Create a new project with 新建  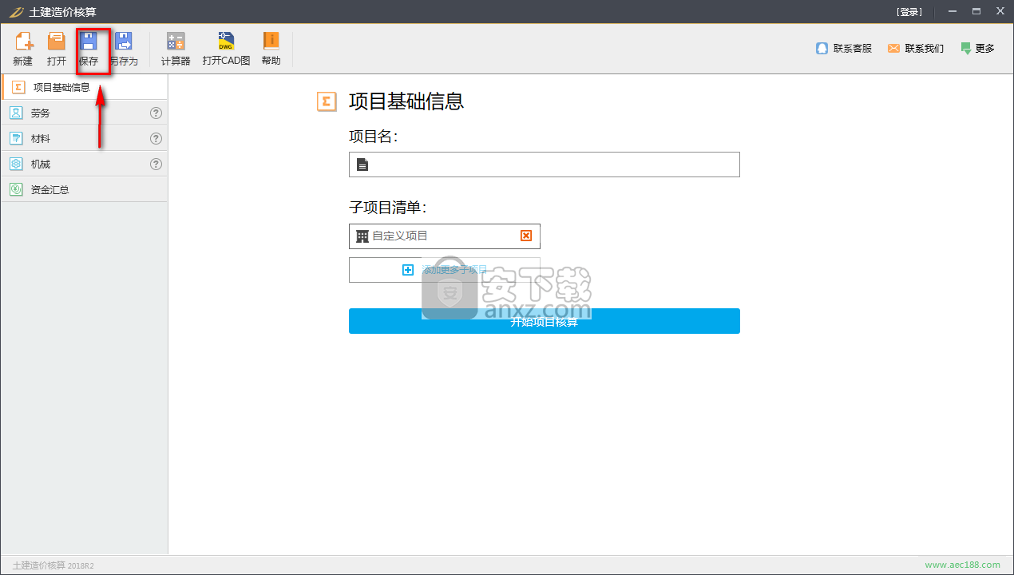tap(23, 49)
